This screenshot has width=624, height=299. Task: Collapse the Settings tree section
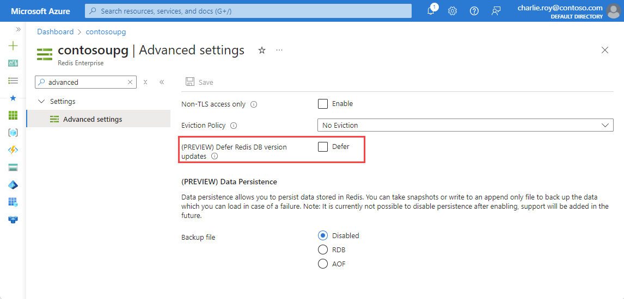point(42,102)
